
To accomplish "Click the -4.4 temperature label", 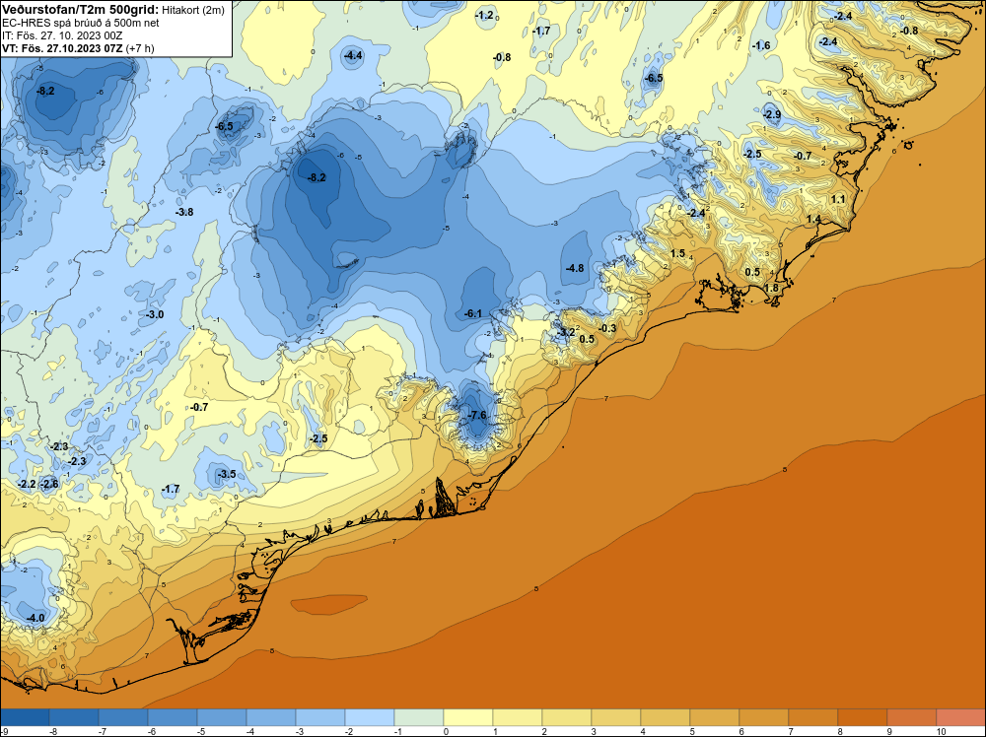I will tap(353, 56).
